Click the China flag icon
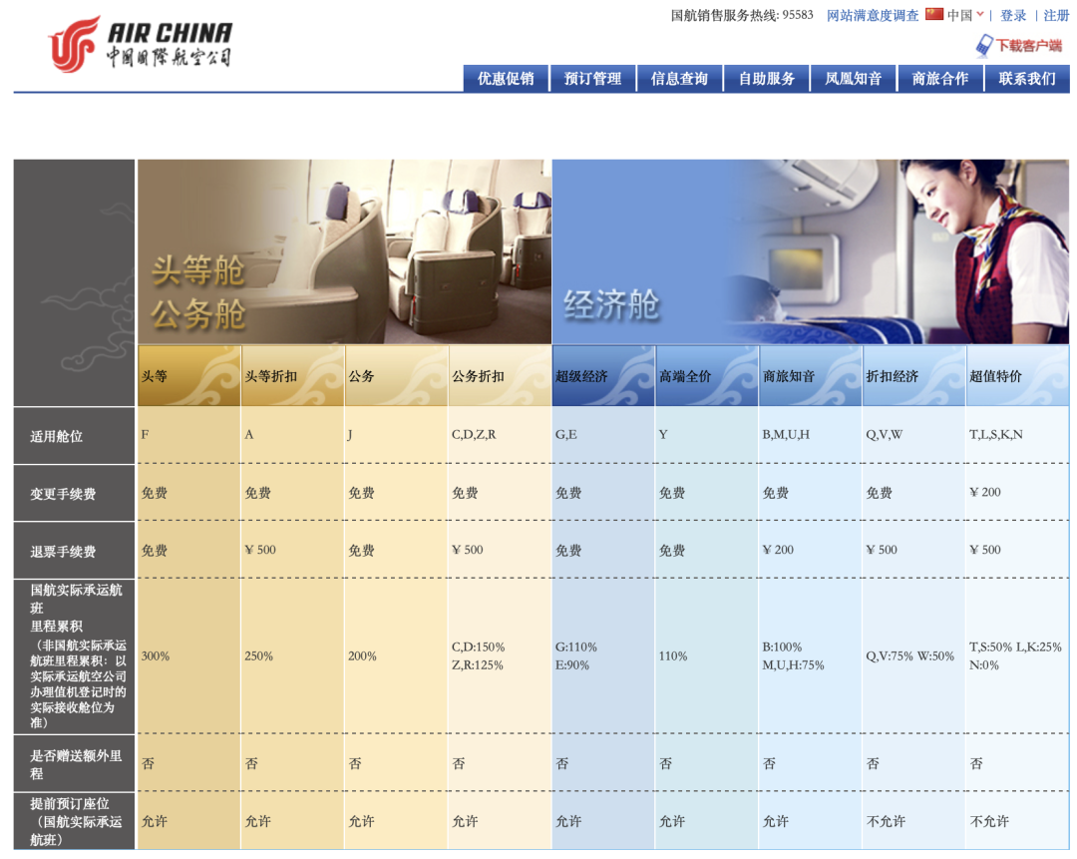This screenshot has width=1077, height=859. point(934,14)
